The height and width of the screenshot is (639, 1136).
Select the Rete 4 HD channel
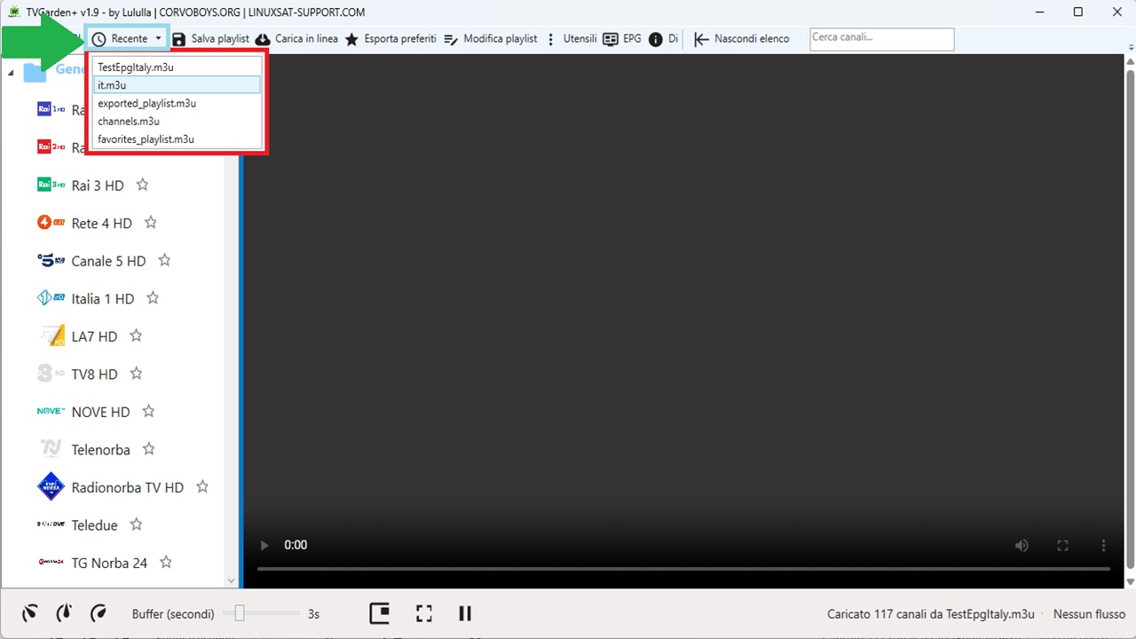tap(101, 223)
